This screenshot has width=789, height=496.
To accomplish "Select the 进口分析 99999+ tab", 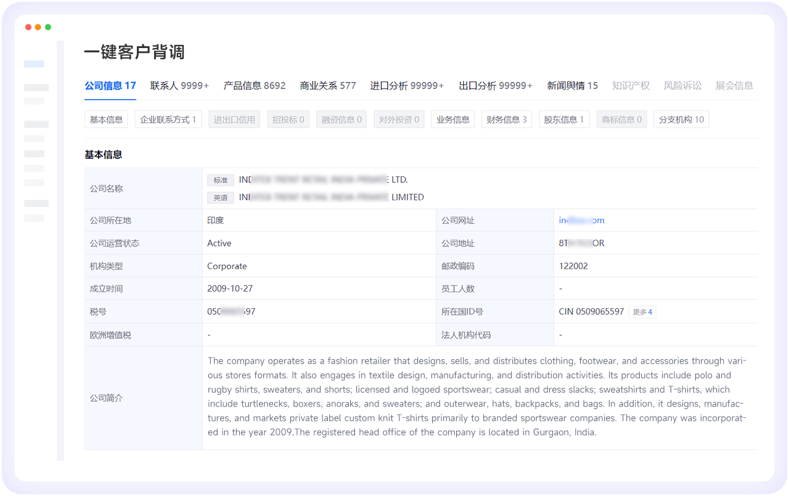I will tap(407, 86).
